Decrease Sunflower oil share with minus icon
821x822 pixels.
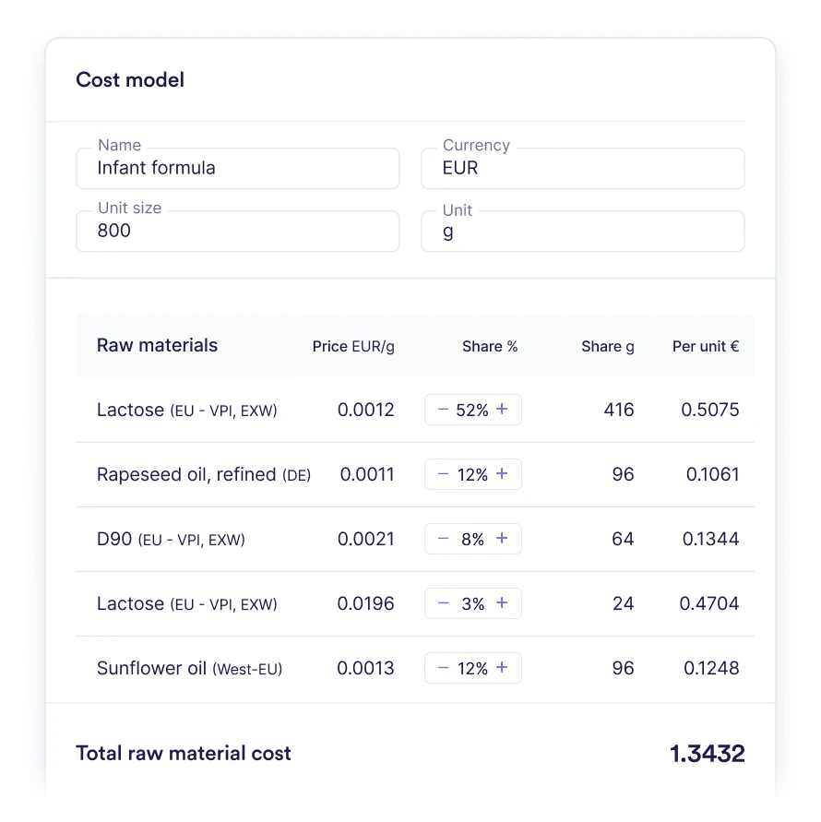point(443,668)
